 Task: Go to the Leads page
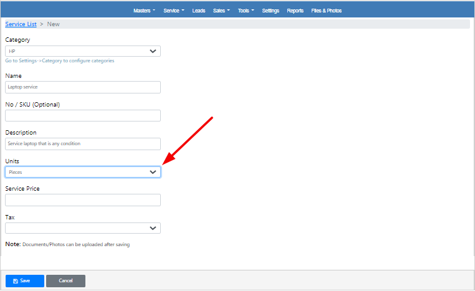coord(199,11)
